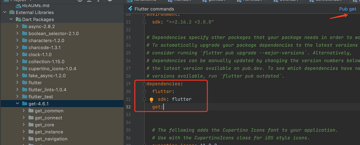Expand the fake_async-1.2.0 chevron

(x=17, y=75)
